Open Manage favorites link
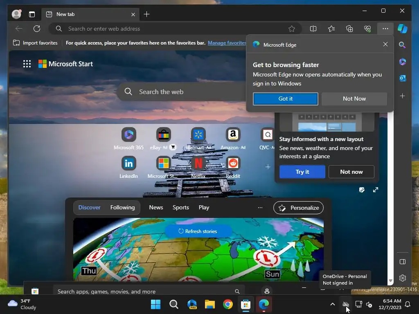This screenshot has height=314, width=419. point(227,43)
